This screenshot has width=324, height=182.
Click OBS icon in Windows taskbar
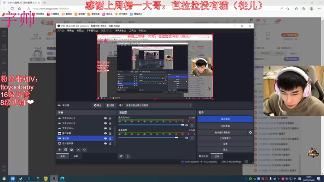click(x=54, y=178)
